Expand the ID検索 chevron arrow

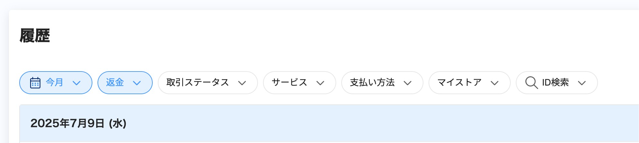(x=582, y=83)
